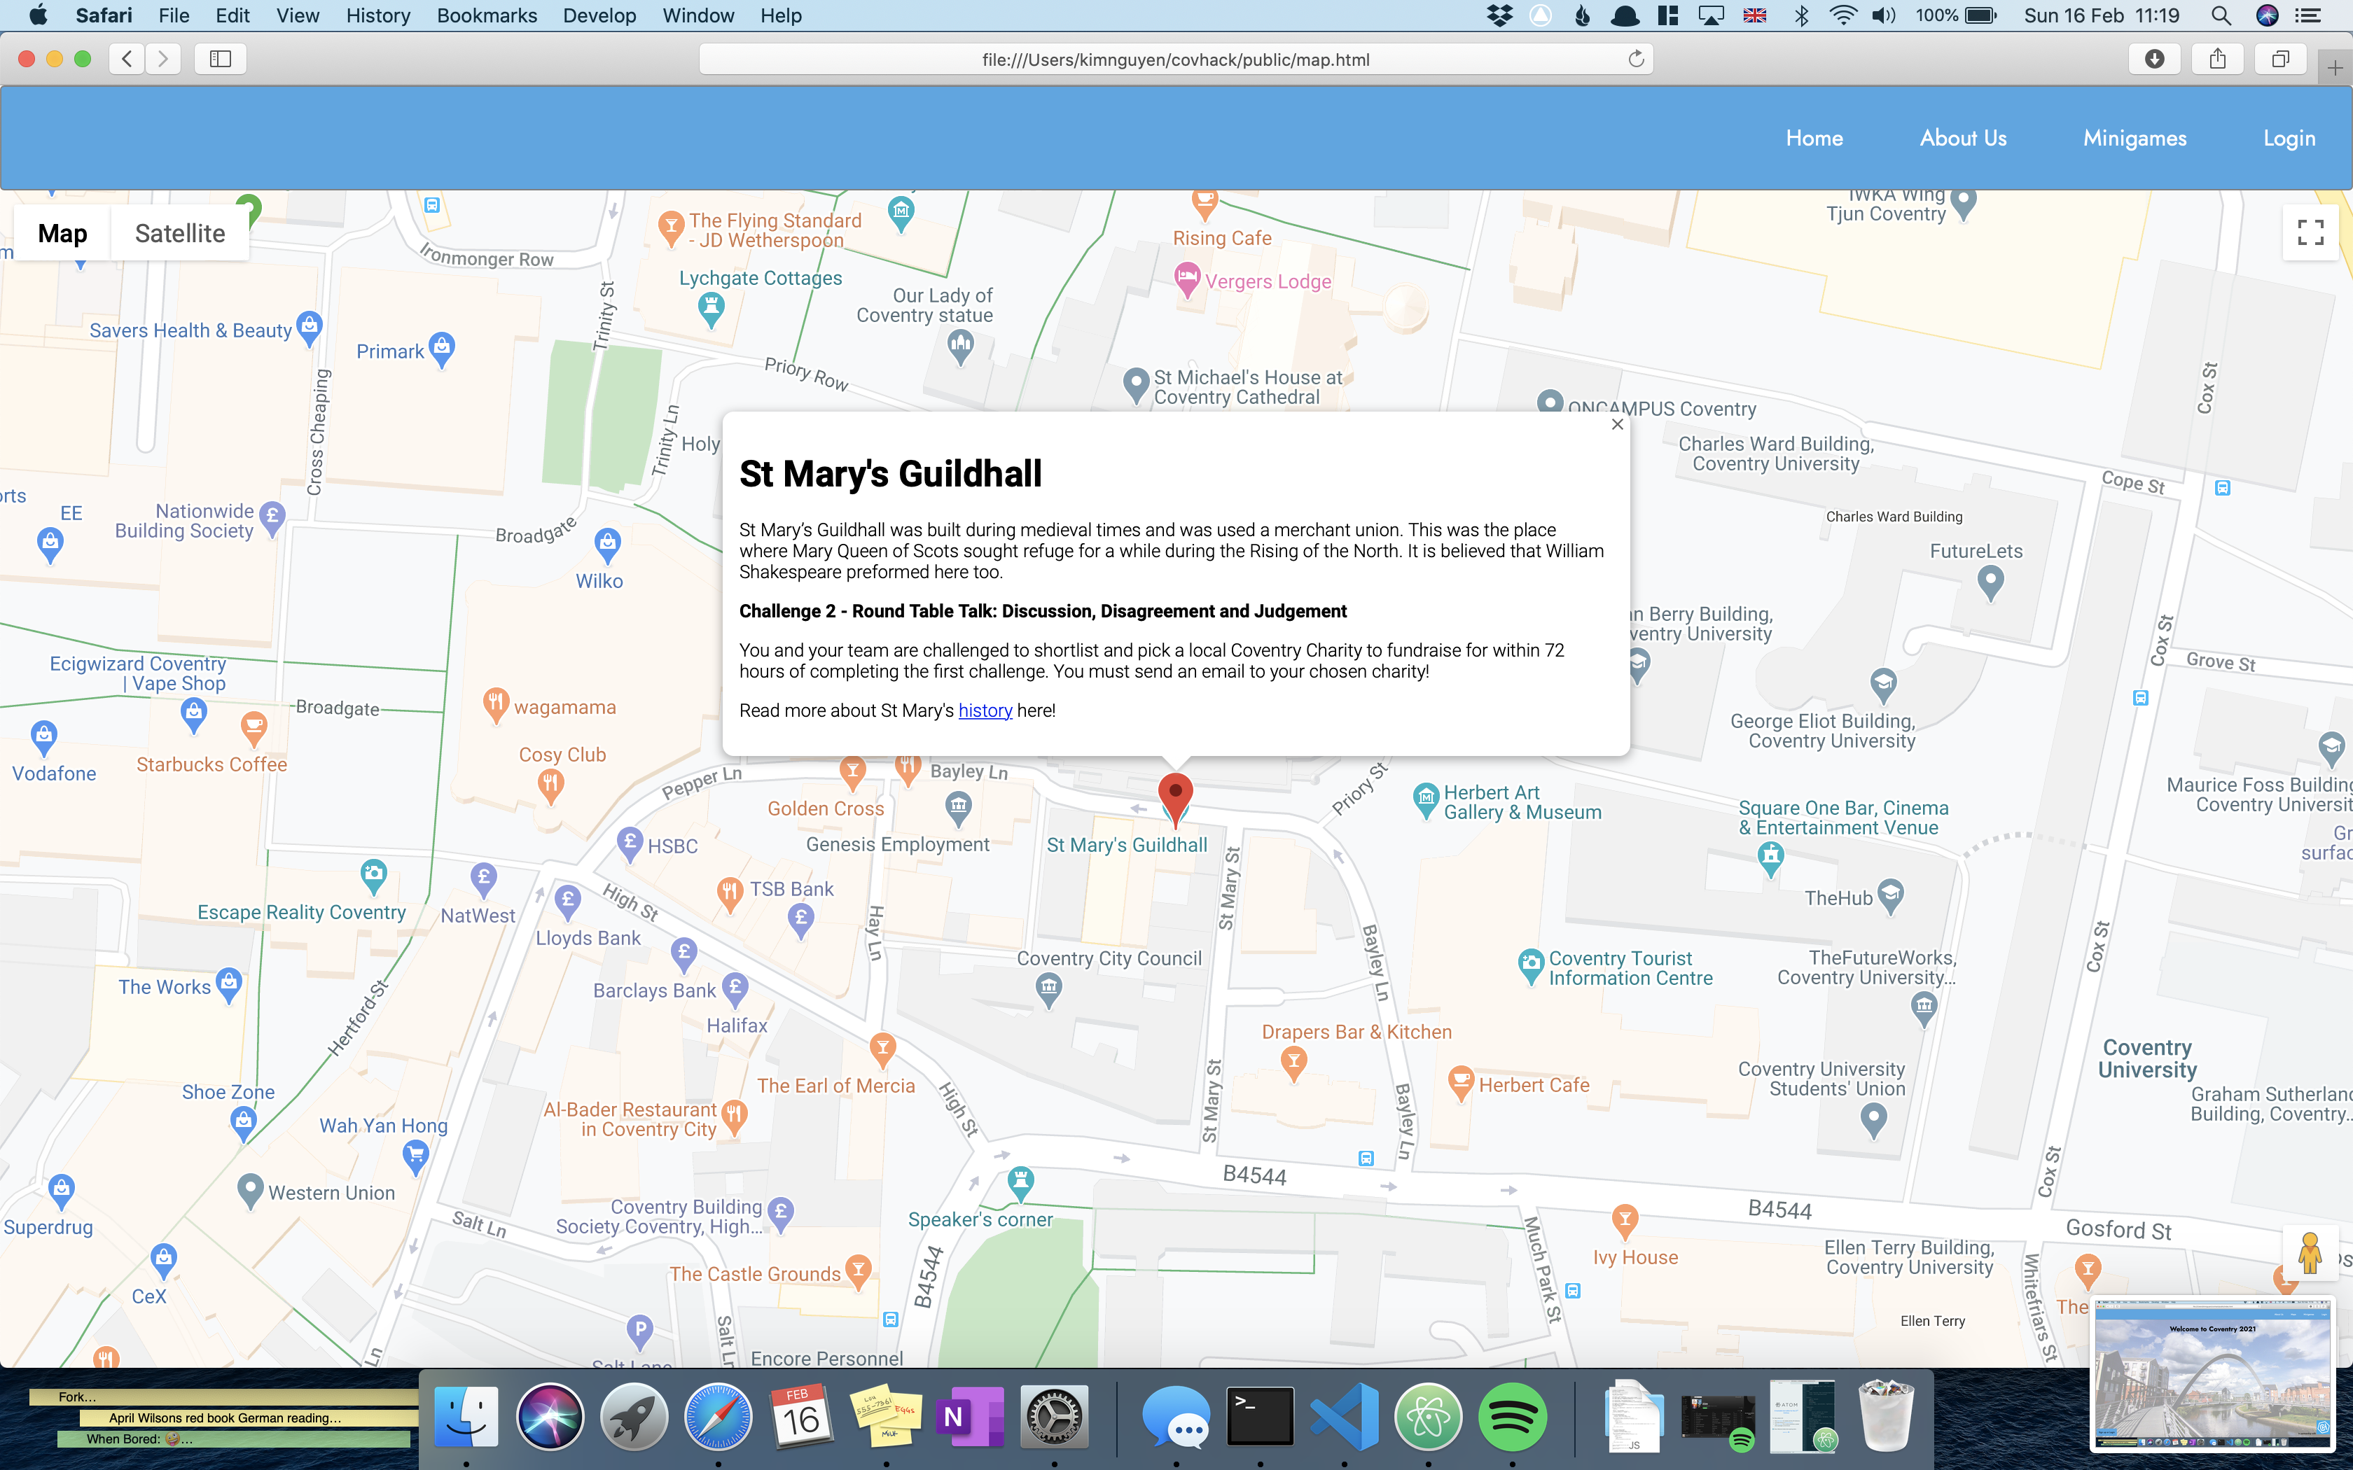
Task: Open the screenshot thumbnail preview
Action: click(x=2213, y=1373)
